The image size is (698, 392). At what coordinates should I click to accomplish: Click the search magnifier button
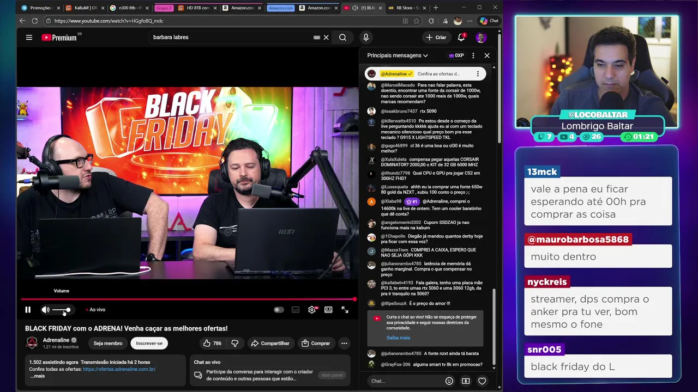(x=342, y=38)
